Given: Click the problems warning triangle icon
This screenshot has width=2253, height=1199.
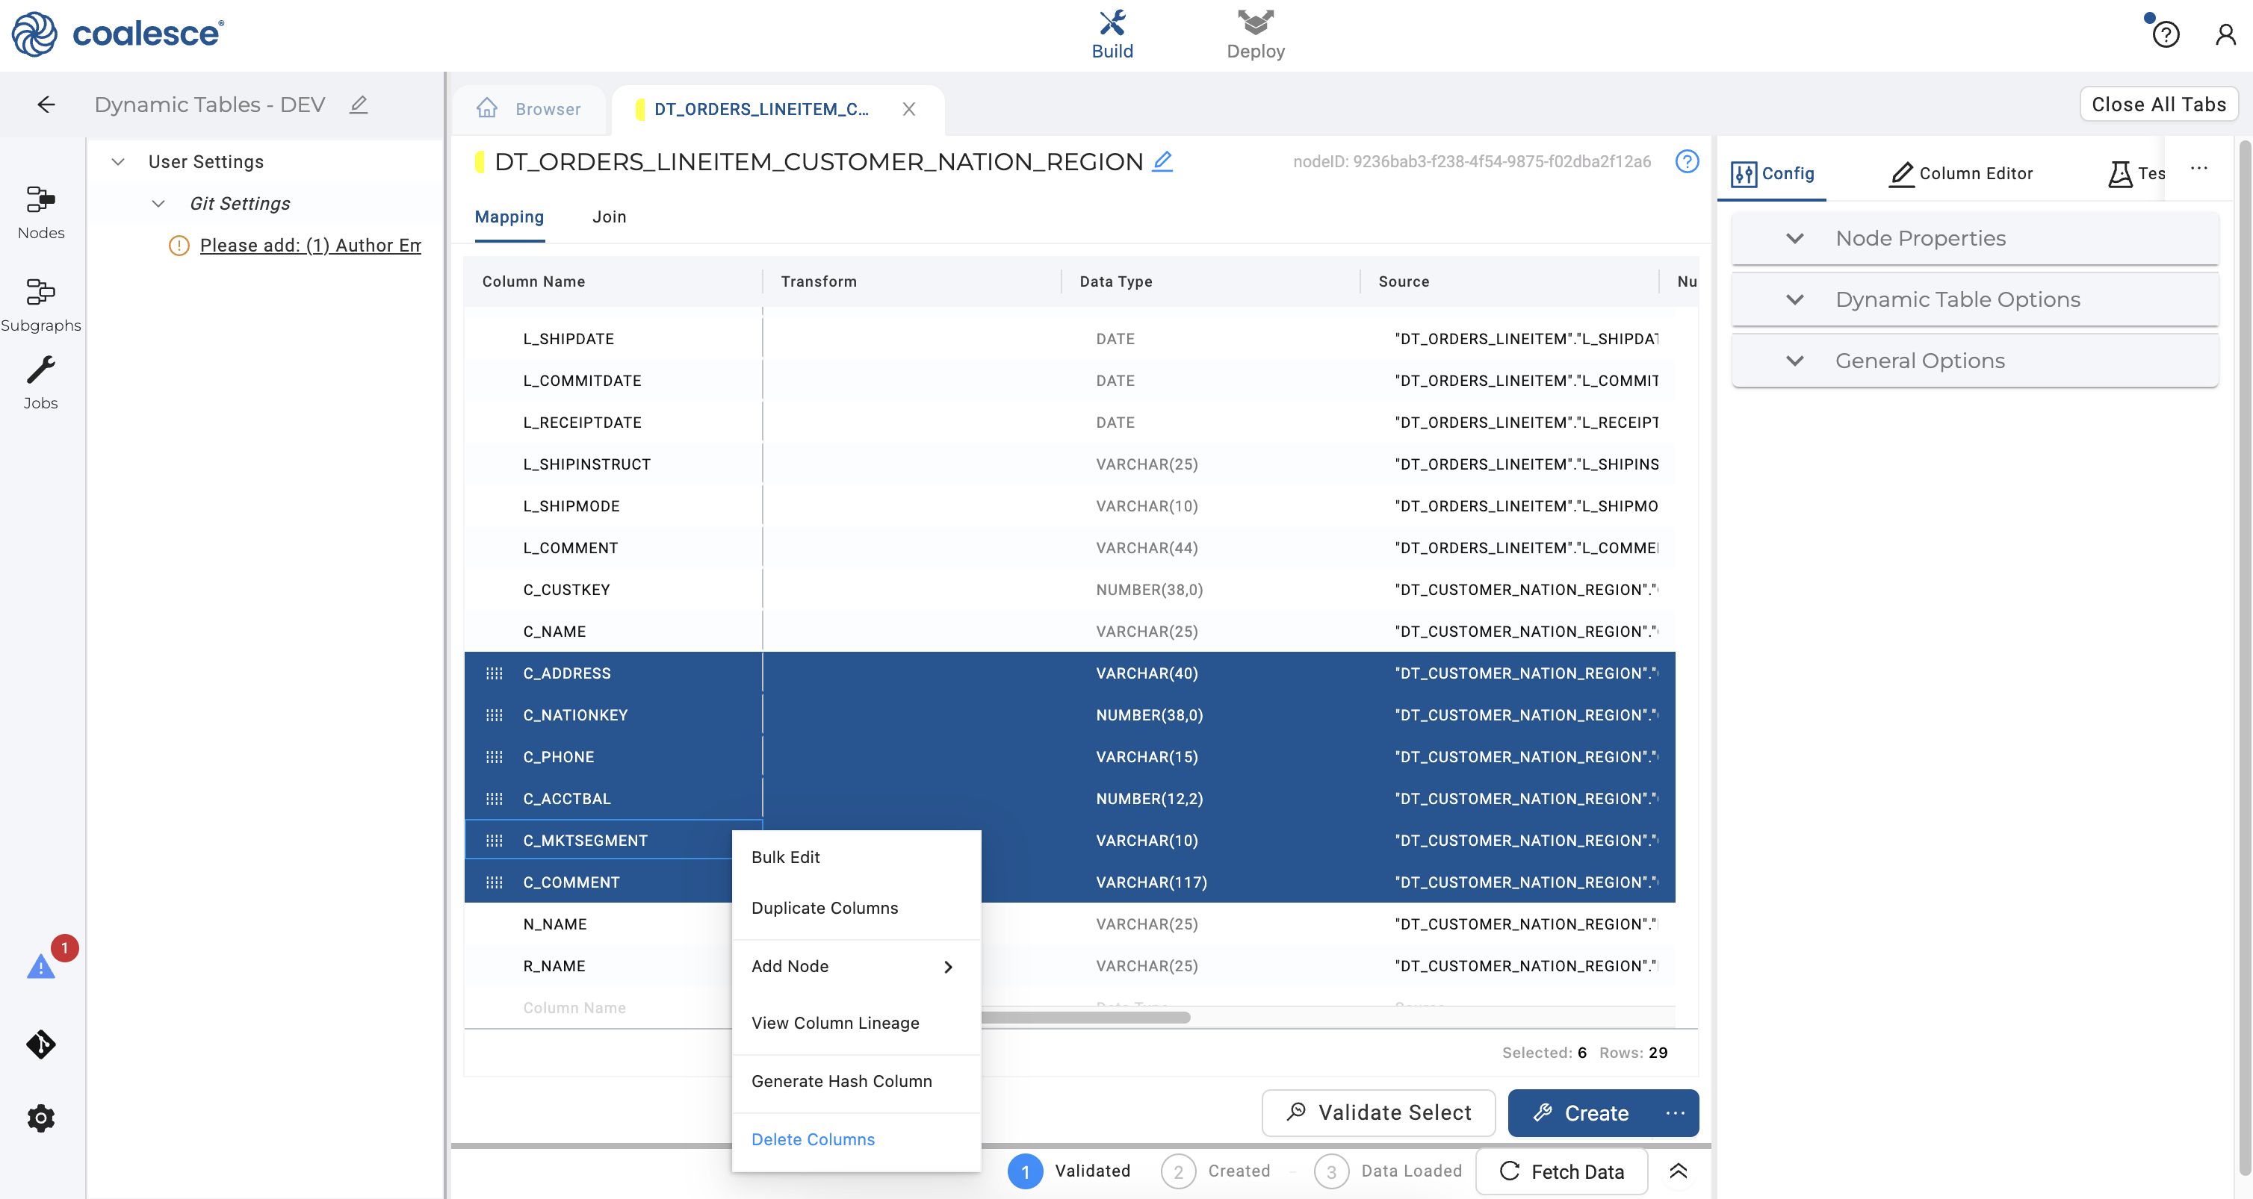Looking at the screenshot, I should coord(40,967).
